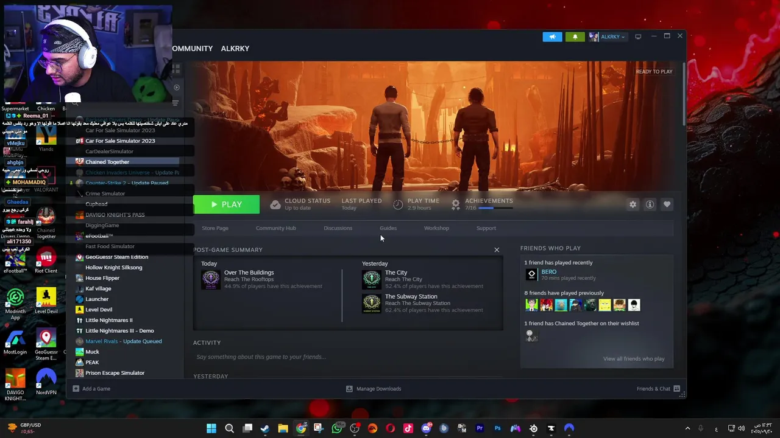Open WhatsApp from the taskbar
Screen dimensions: 780x438
[x=337, y=428]
